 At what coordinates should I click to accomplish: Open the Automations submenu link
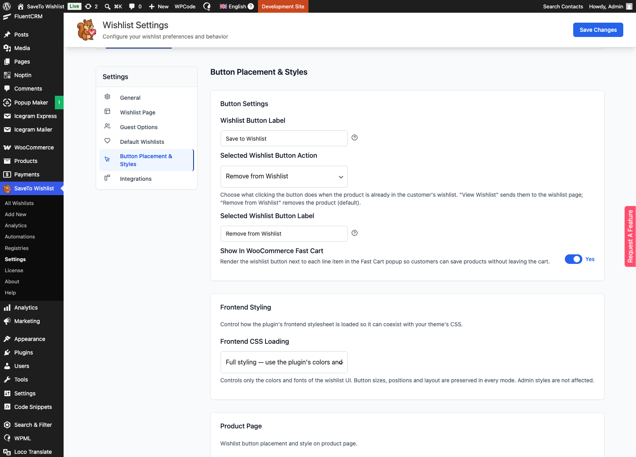(x=20, y=236)
